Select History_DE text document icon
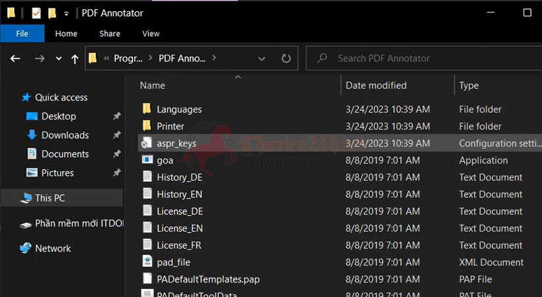 (147, 176)
